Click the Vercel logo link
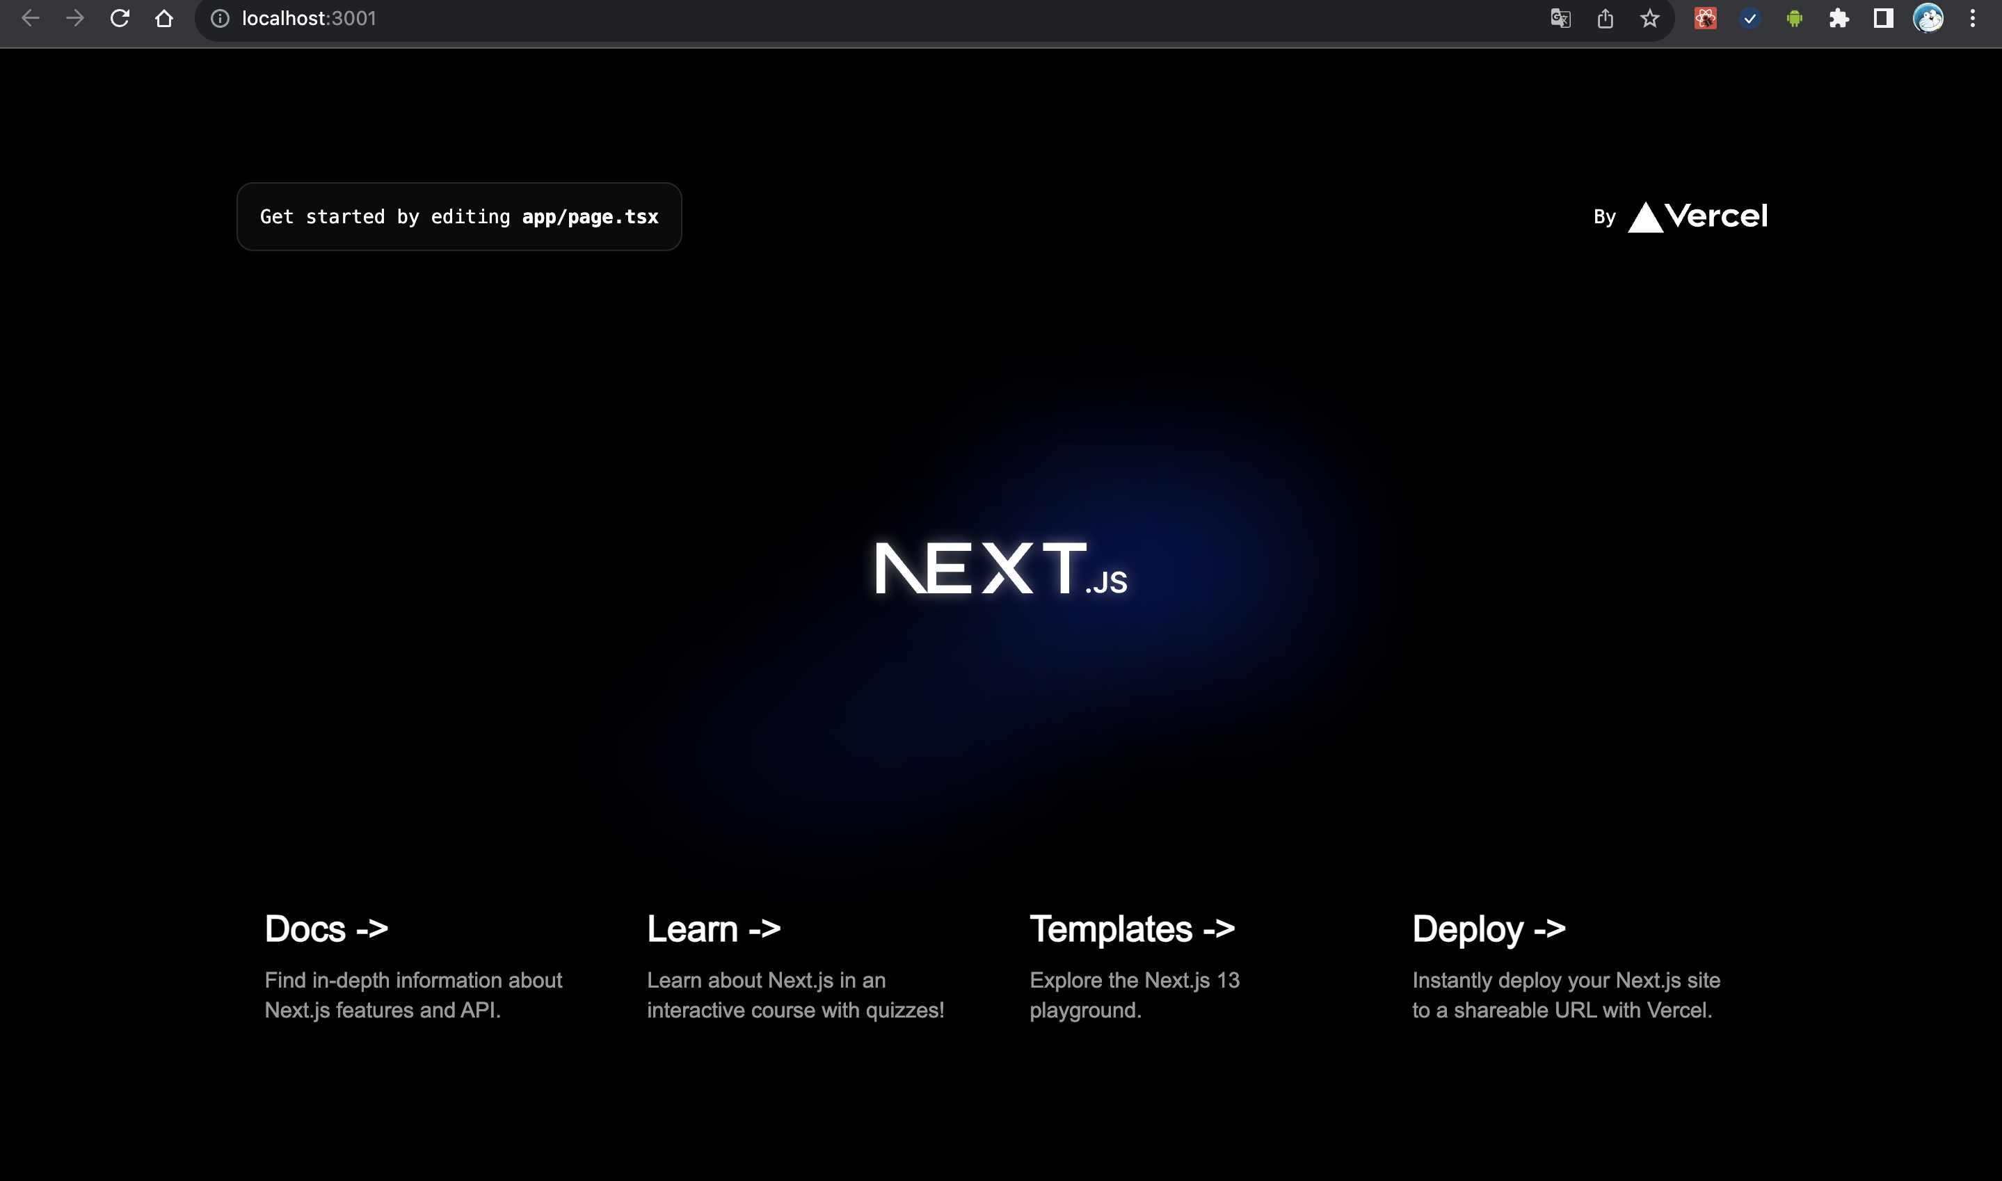Image resolution: width=2002 pixels, height=1181 pixels. click(x=1697, y=216)
